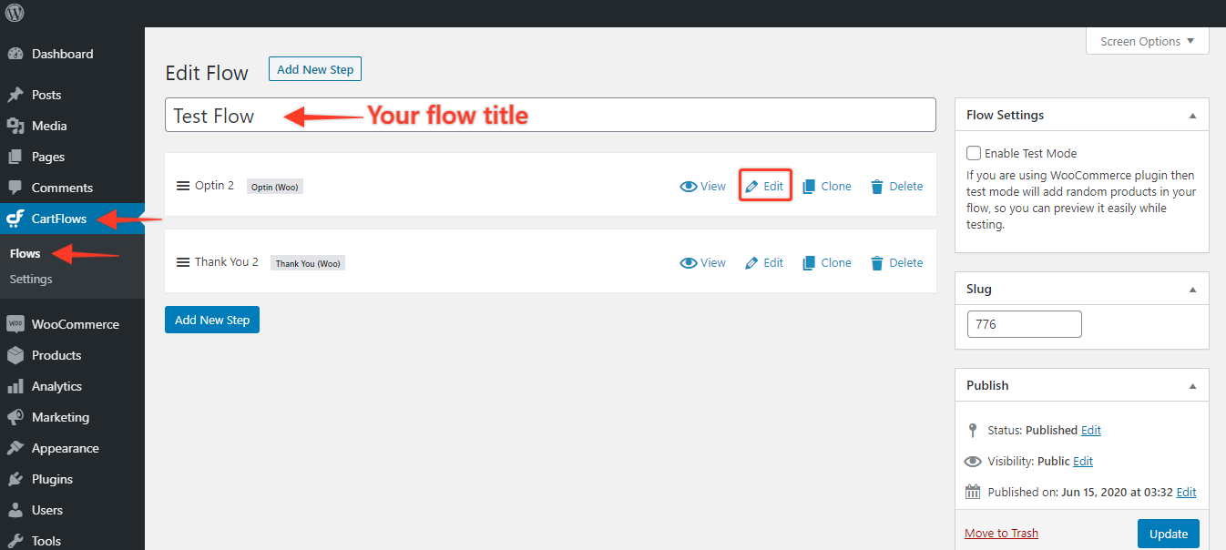Image resolution: width=1226 pixels, height=550 pixels.
Task: View the Thank You 2 step via eye icon
Action: pos(689,263)
